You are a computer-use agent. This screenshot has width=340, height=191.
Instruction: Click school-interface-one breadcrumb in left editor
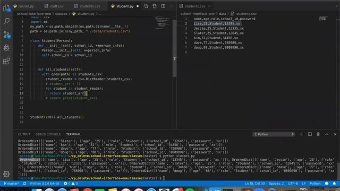(x=34, y=14)
